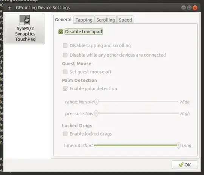Click the Palm Detection section heading
Image resolution: width=204 pixels, height=175 pixels.
(79, 81)
